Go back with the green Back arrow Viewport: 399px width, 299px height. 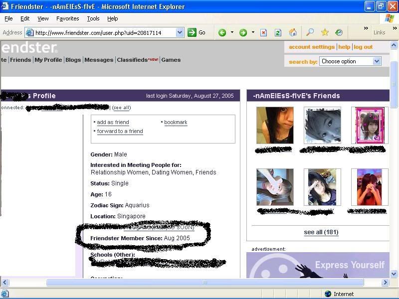[x=222, y=32]
